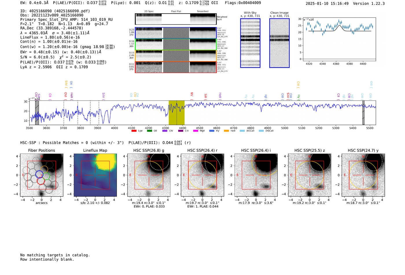The image size is (405, 275).
Task: Click the dark purple CIII legend swatch
Action: click(181, 131)
